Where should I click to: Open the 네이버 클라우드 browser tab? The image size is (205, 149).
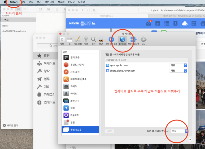point(107,16)
